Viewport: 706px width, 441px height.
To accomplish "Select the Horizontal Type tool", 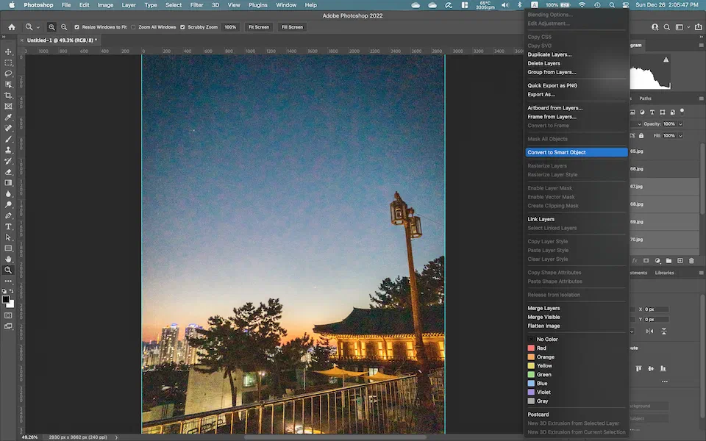I will point(9,226).
